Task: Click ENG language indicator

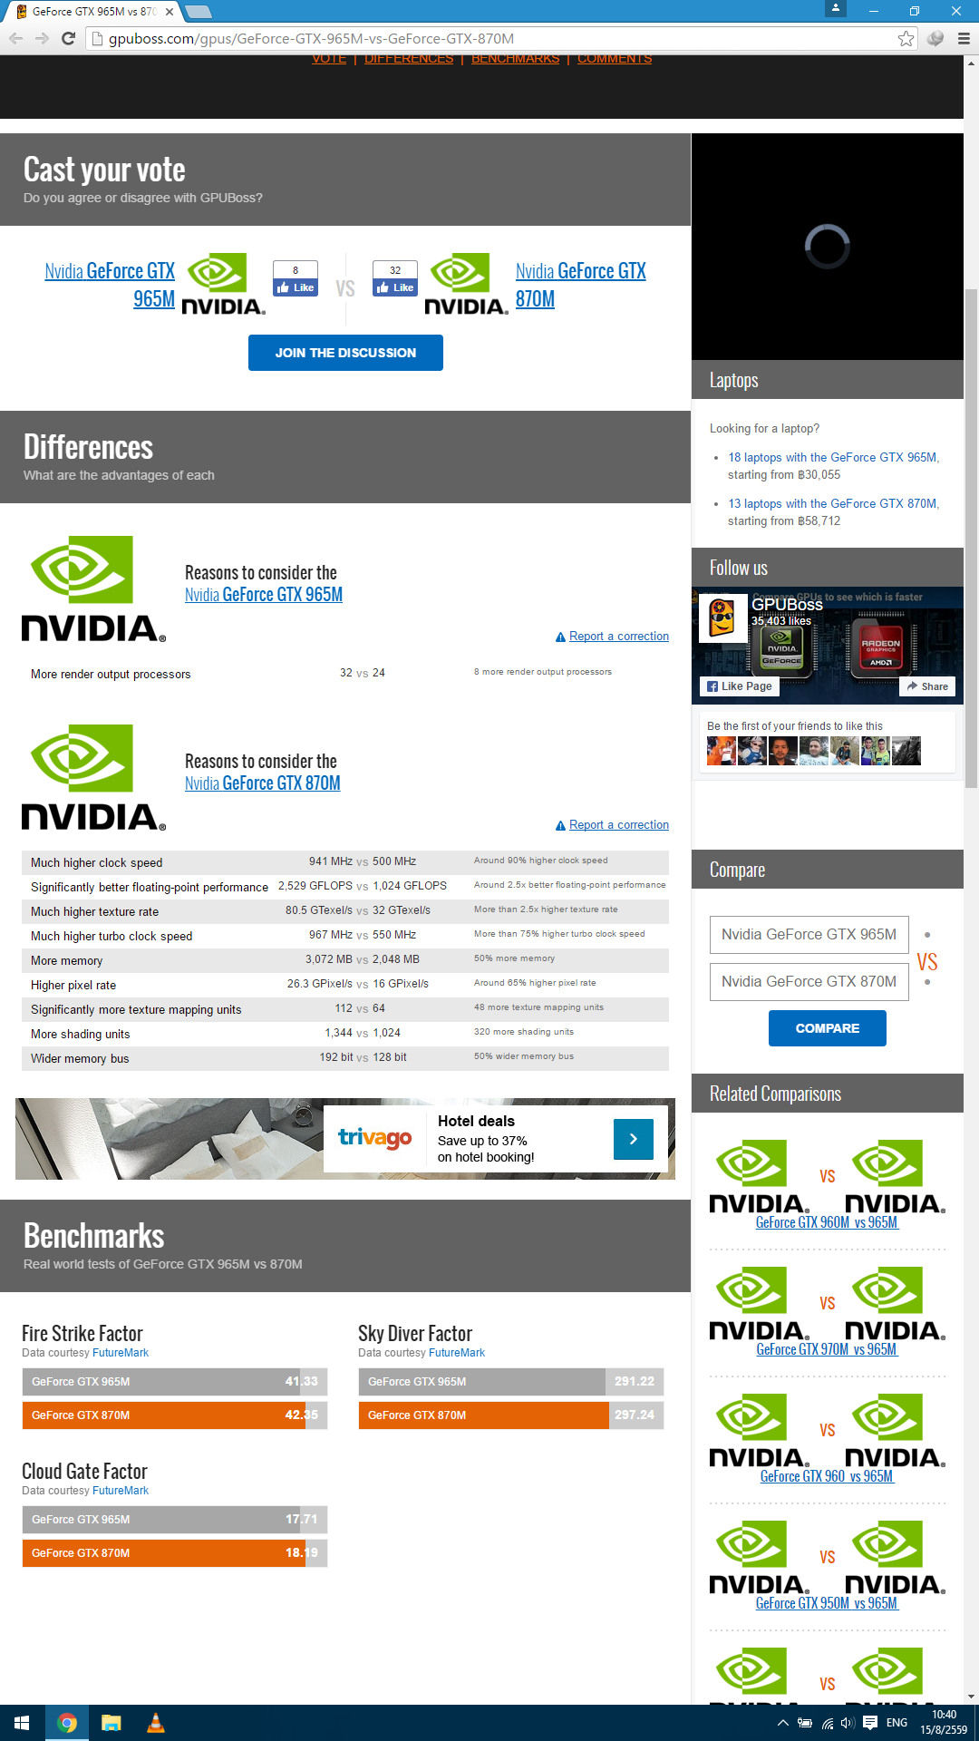Action: tap(897, 1723)
